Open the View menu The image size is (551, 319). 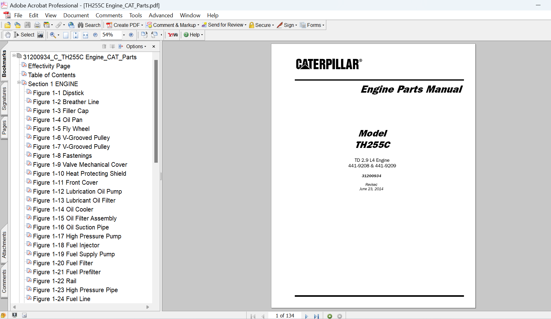coord(51,15)
